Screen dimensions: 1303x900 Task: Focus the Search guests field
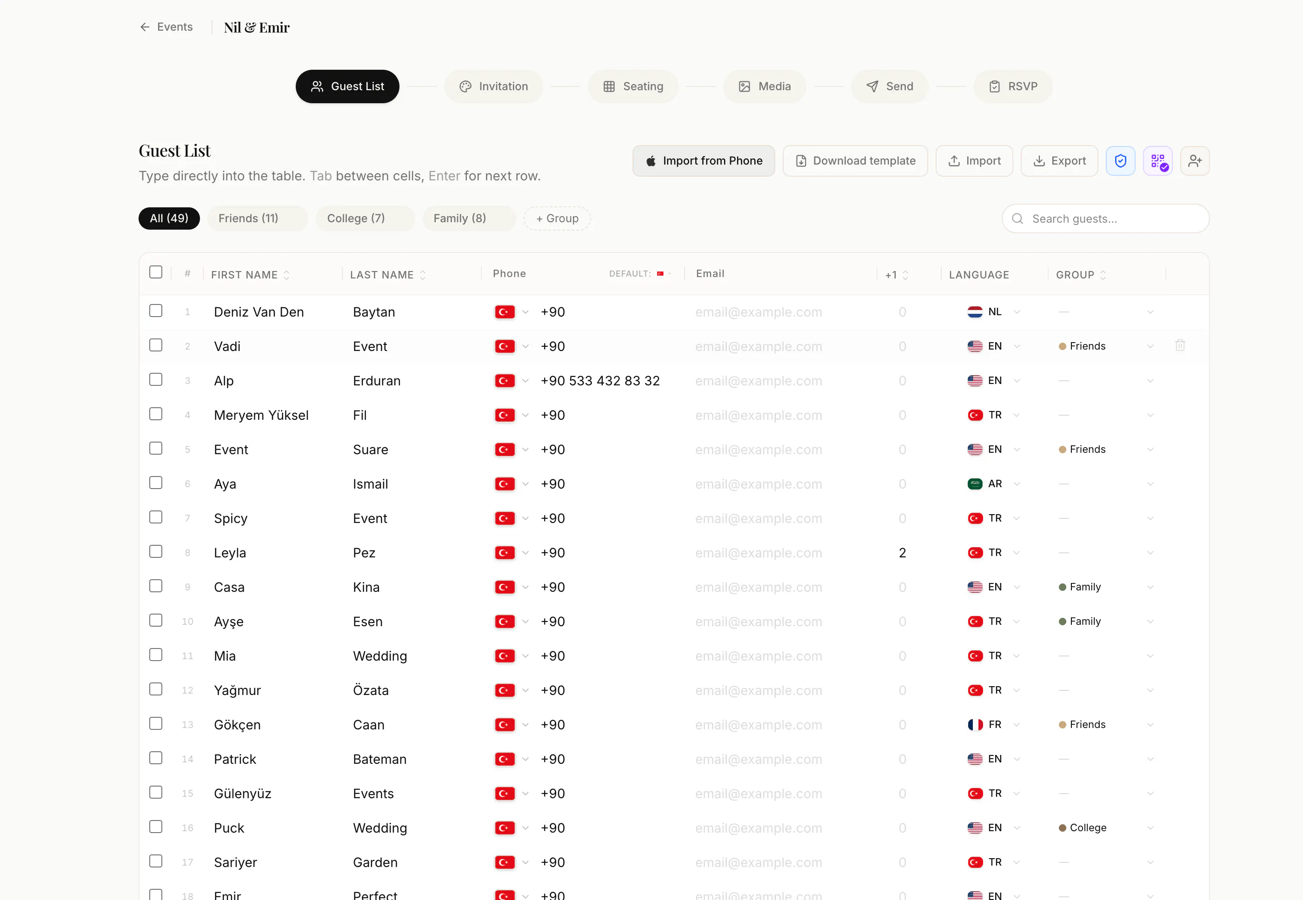1105,219
